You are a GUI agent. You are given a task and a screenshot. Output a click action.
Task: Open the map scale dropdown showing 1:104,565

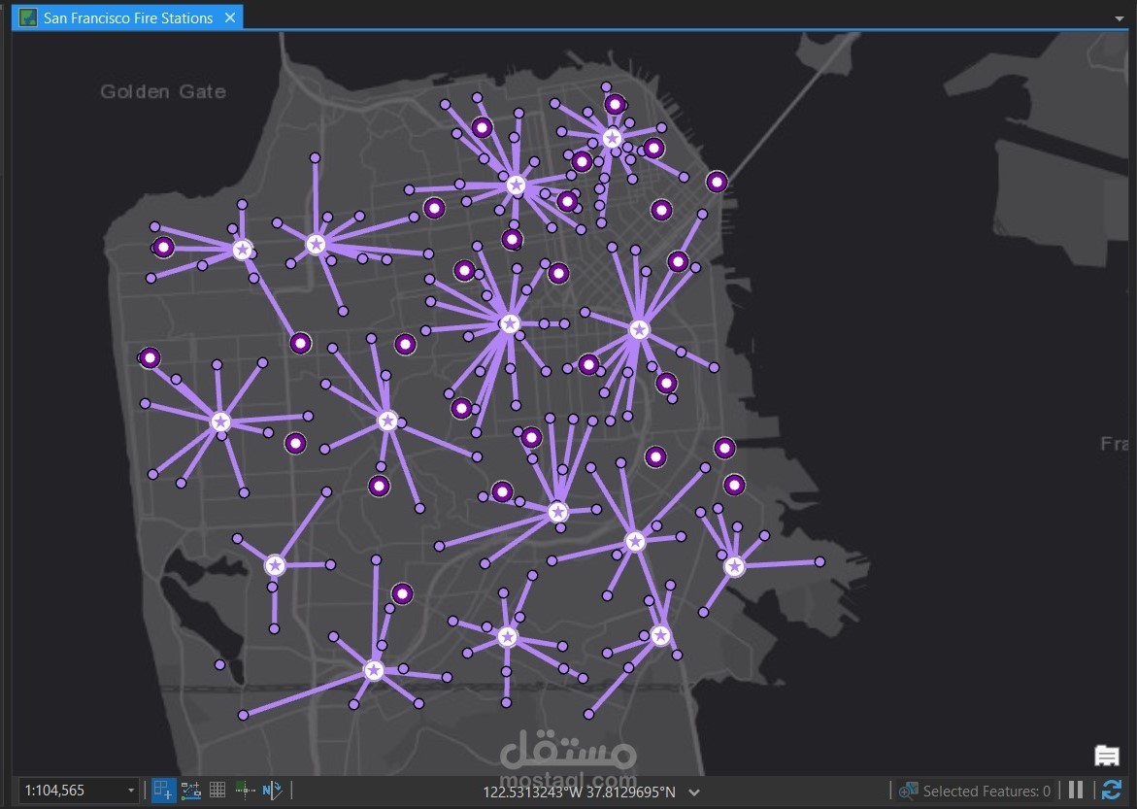click(x=130, y=791)
